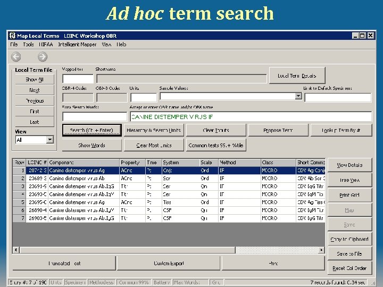Click the OBR/OBX name field with CANINE DISTEMPER
The image size is (383, 287).
[251, 116]
